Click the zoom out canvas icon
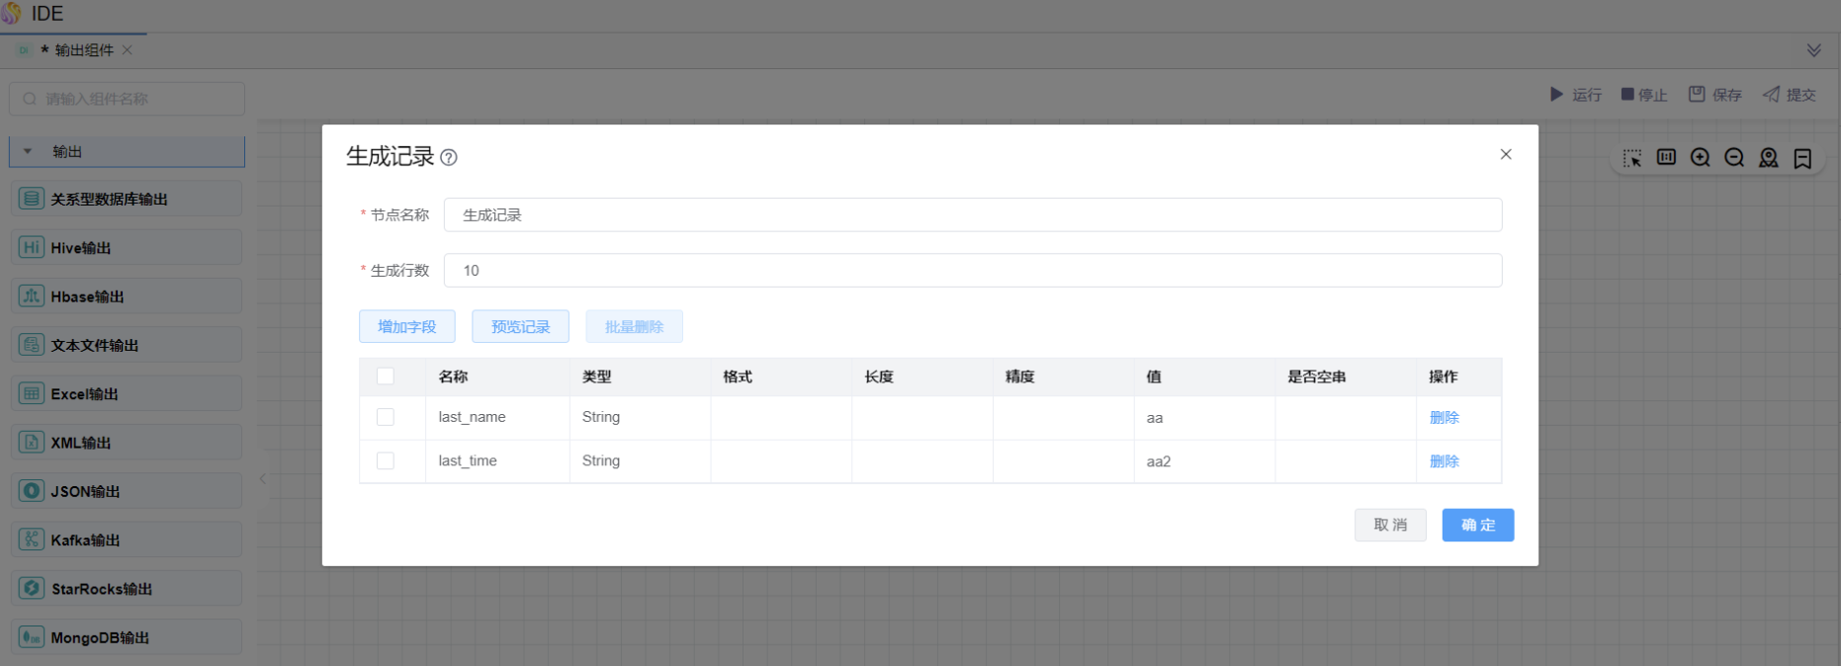Image resolution: width=1841 pixels, height=666 pixels. pyautogui.click(x=1734, y=158)
